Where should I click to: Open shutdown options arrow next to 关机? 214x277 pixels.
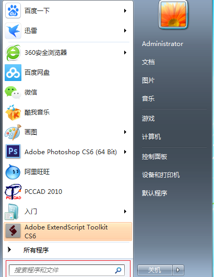(x=178, y=270)
